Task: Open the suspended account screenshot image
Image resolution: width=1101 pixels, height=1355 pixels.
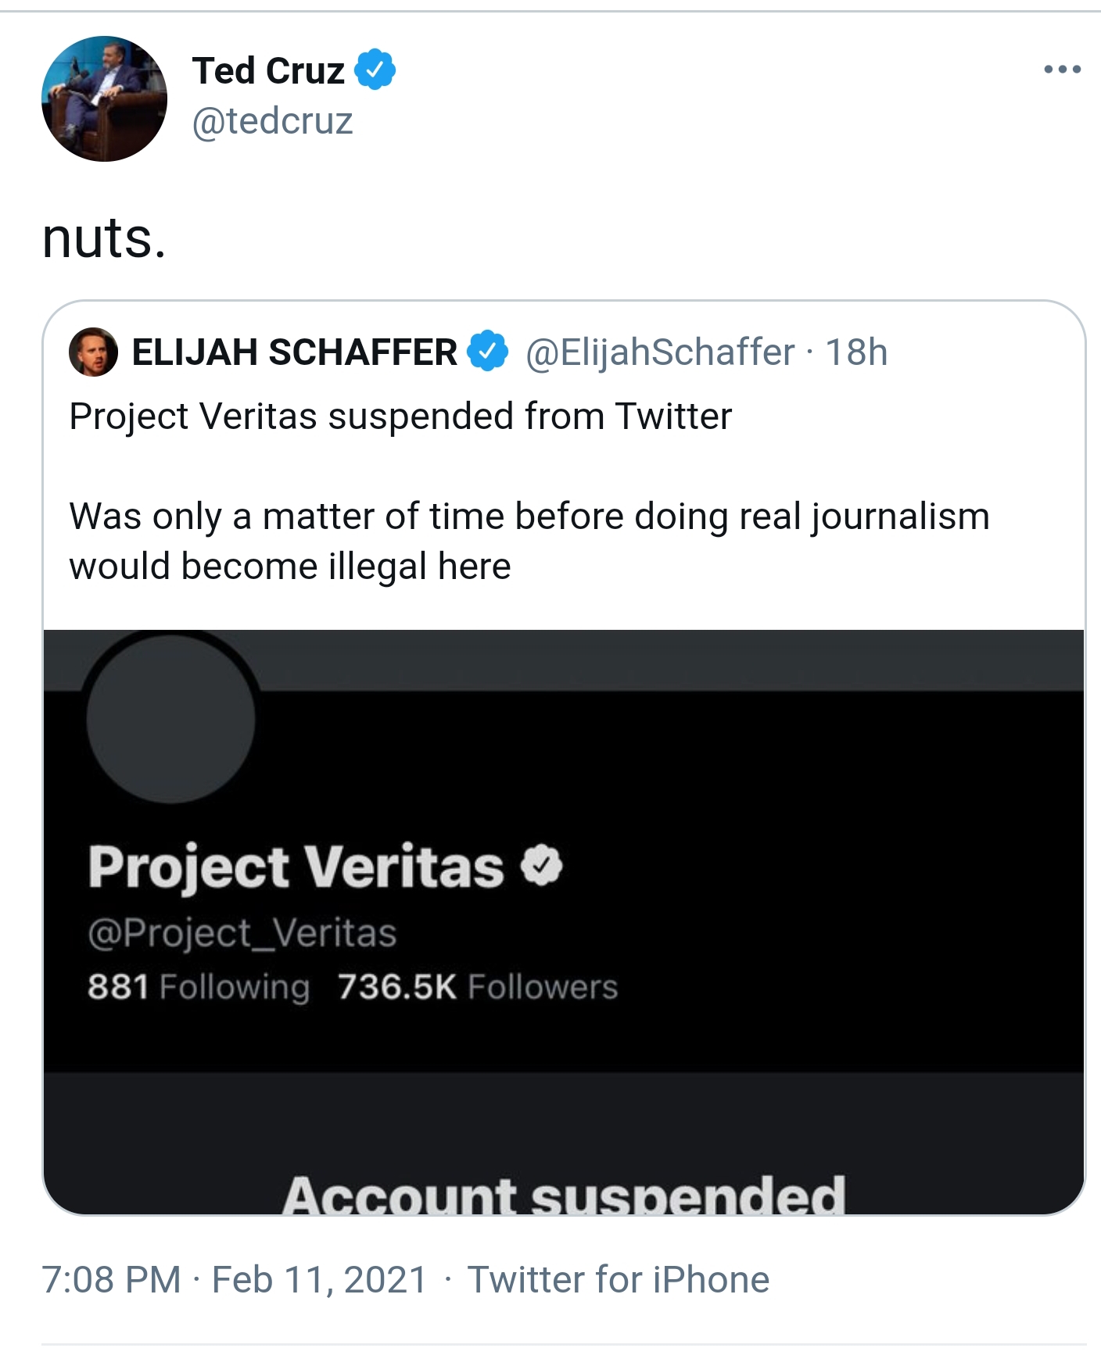Action: click(x=564, y=922)
